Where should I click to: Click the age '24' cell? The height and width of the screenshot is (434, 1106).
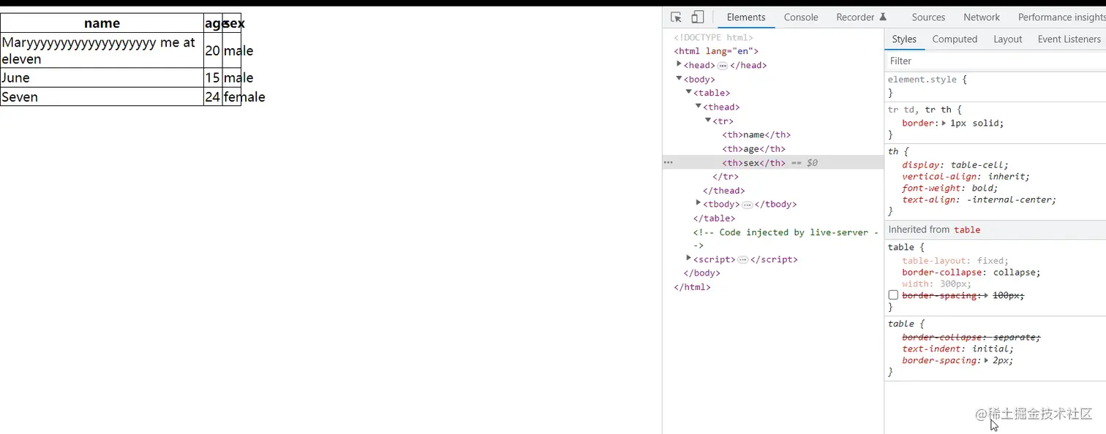213,96
